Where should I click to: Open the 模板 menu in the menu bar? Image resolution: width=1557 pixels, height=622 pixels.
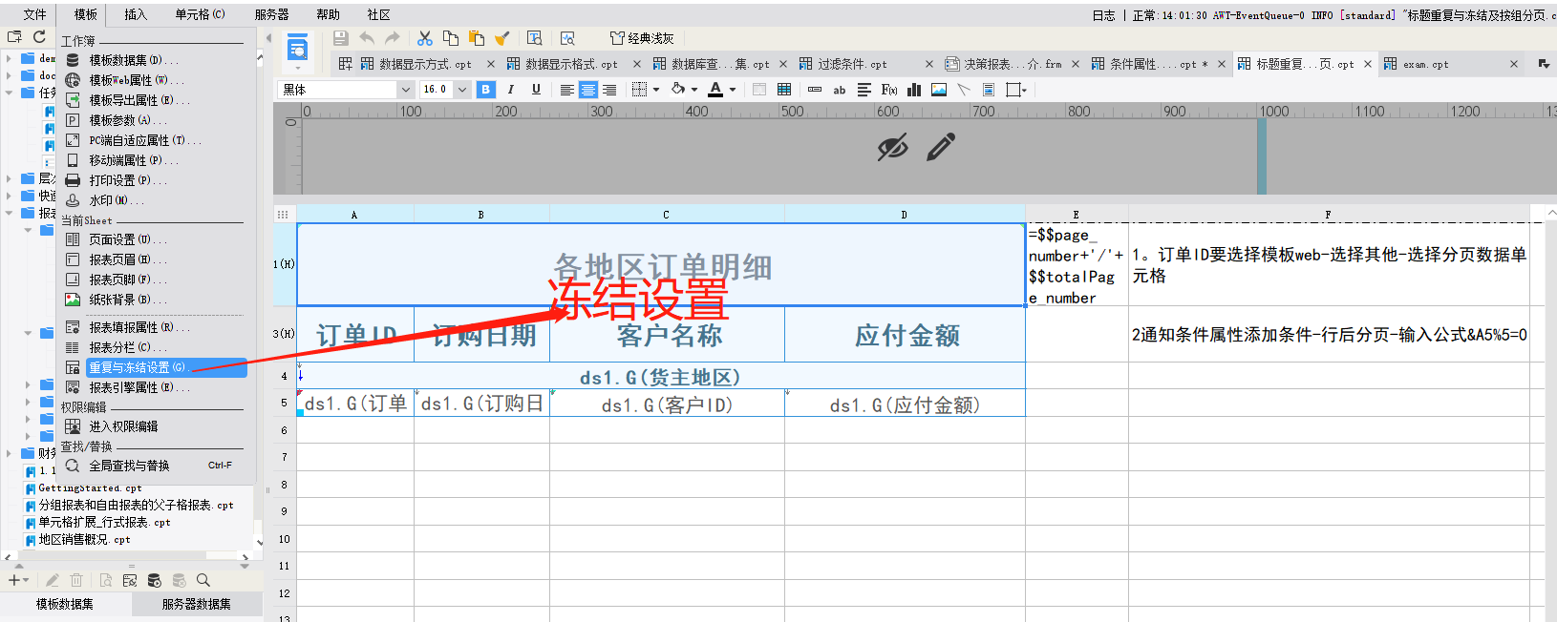coord(86,14)
